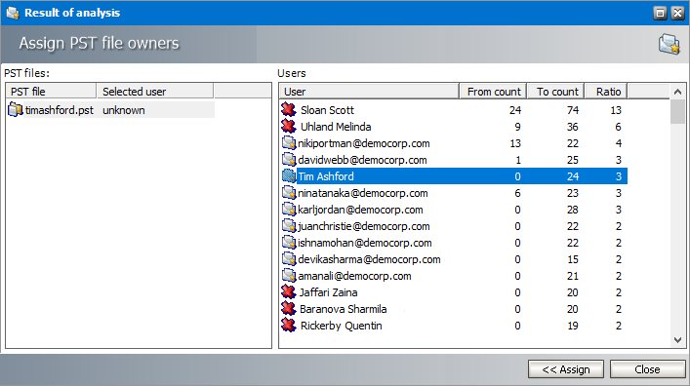Image resolution: width=690 pixels, height=386 pixels.
Task: Click the mailbox icon beside davidwebb@democorp.com
Action: click(289, 160)
